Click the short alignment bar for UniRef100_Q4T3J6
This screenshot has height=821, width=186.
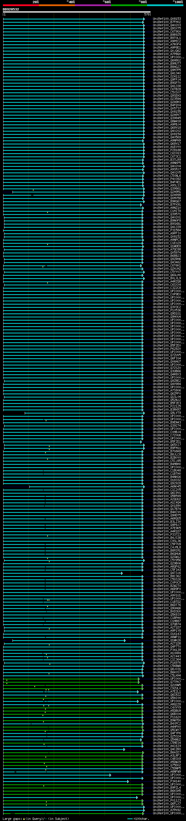coord(63,573)
